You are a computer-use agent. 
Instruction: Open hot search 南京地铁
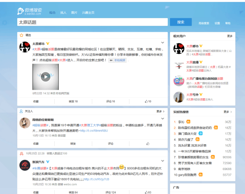coord(184,169)
